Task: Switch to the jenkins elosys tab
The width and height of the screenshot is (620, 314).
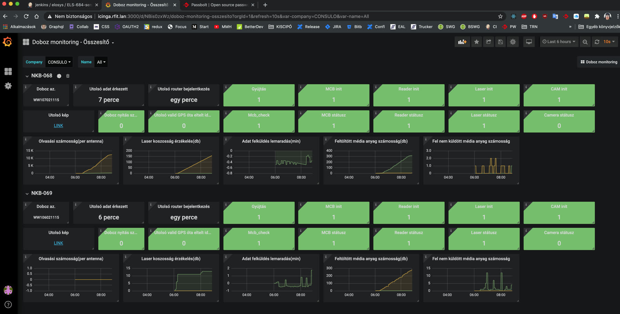Action: pyautogui.click(x=63, y=5)
